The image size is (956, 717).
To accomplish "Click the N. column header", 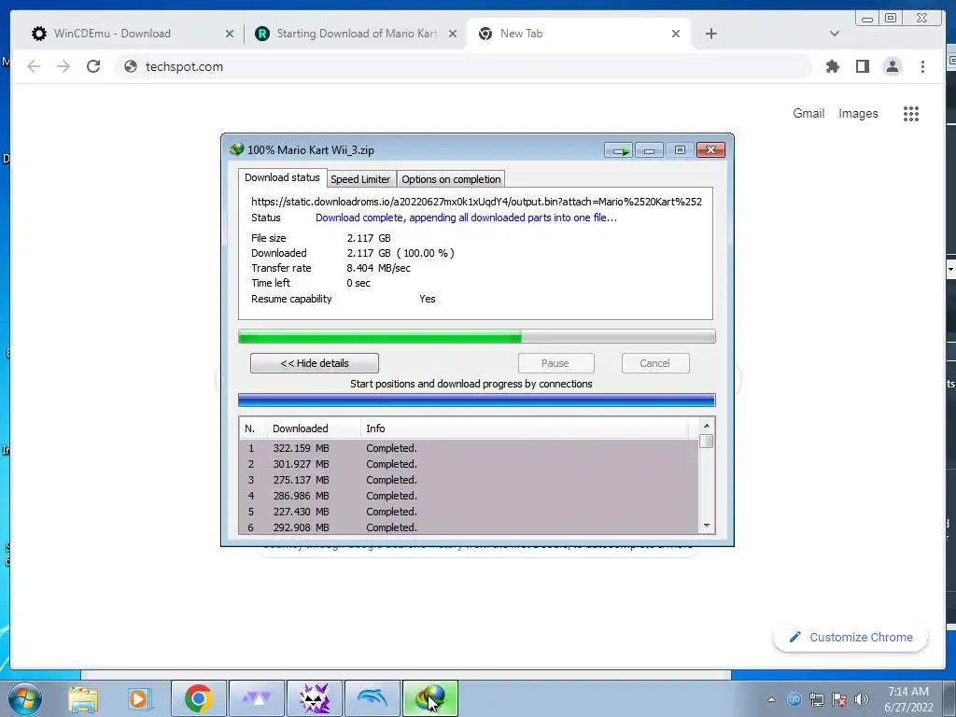I will (253, 429).
